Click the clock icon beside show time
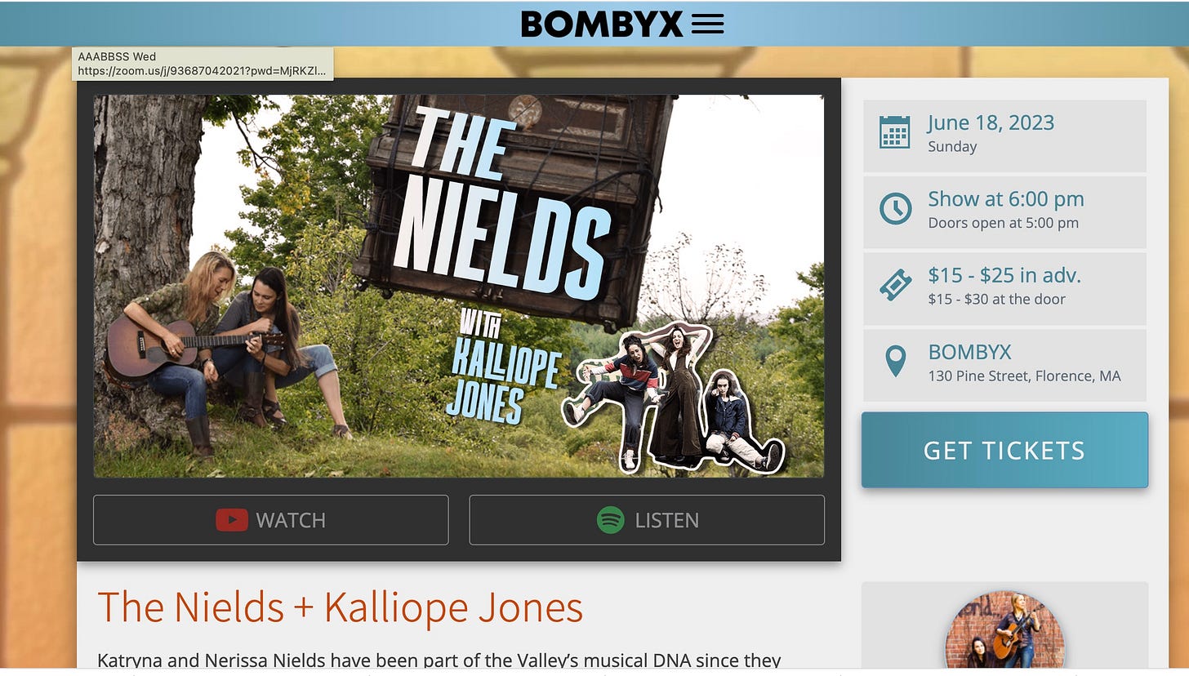Image resolution: width=1189 pixels, height=676 pixels. pos(895,209)
